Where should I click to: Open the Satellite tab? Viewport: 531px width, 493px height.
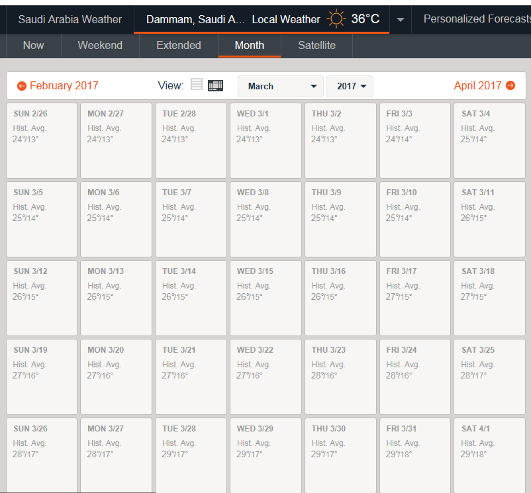(x=316, y=45)
